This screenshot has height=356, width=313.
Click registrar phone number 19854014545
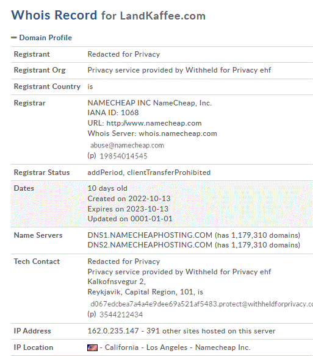[x=123, y=156]
